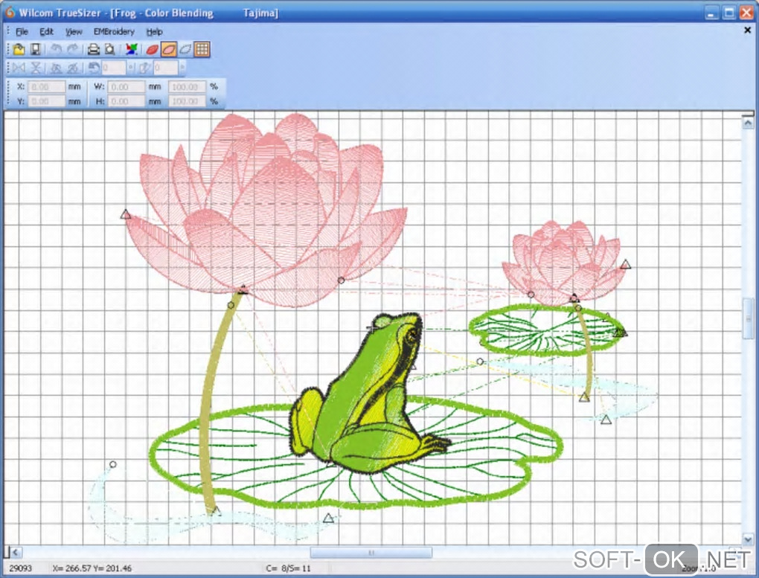Toggle the grid display button

point(202,49)
